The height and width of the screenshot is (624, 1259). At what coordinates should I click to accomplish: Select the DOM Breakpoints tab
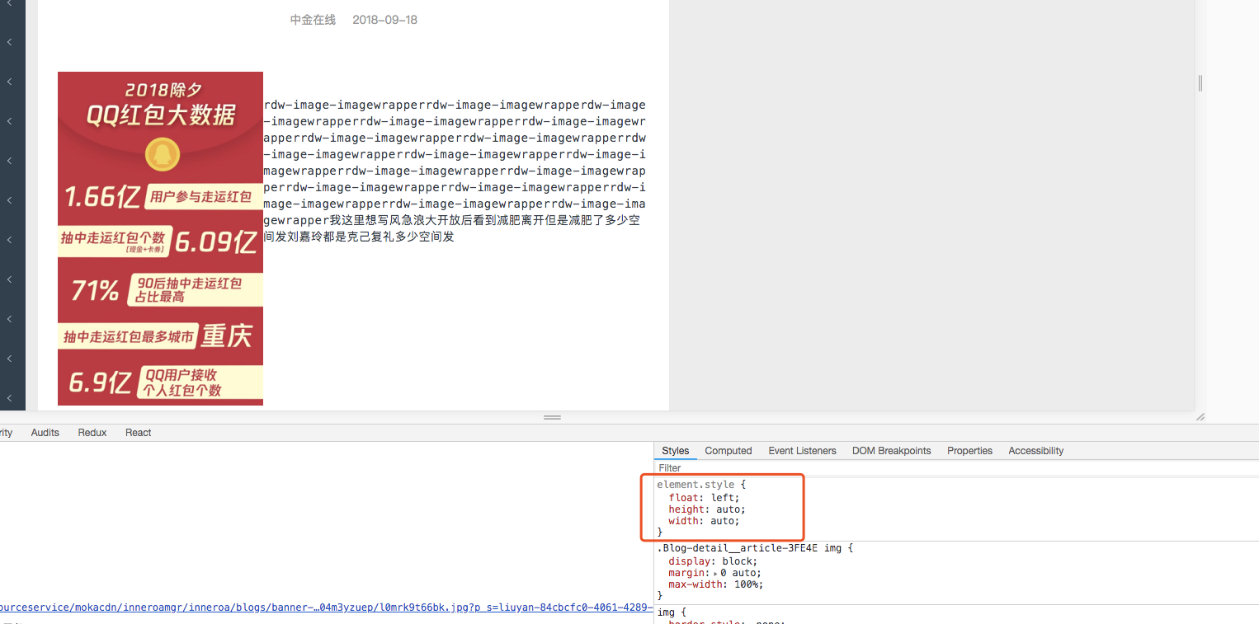click(x=891, y=450)
